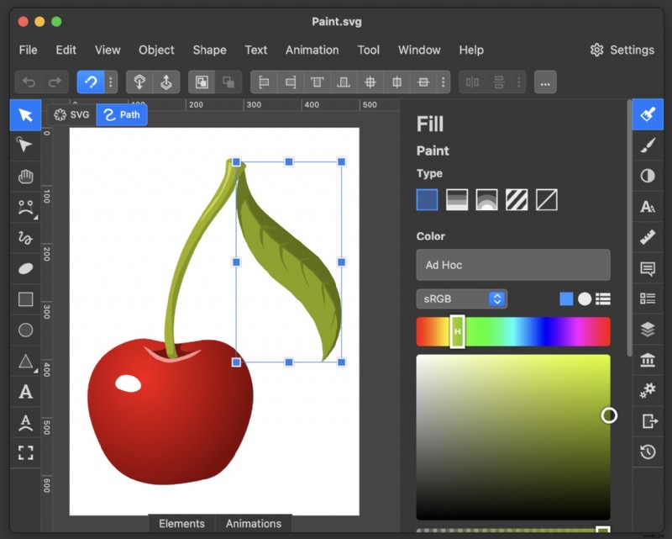
Task: Expand the toolbar overflow with the ellipsis button
Action: (x=545, y=82)
